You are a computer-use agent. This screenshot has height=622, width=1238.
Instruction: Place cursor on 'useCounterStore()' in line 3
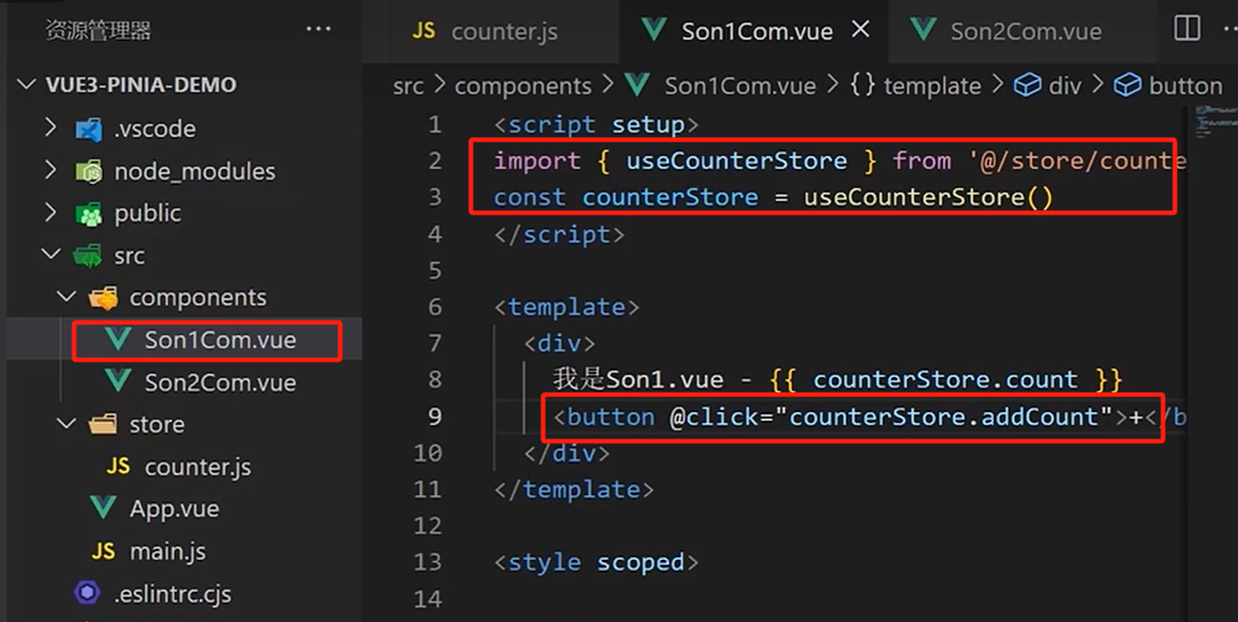(928, 197)
